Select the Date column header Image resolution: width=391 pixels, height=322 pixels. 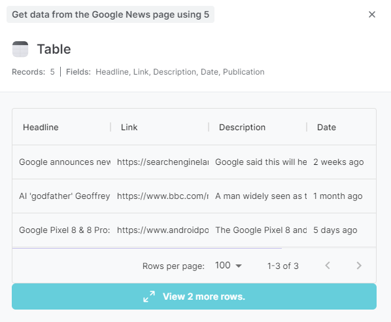[326, 128]
